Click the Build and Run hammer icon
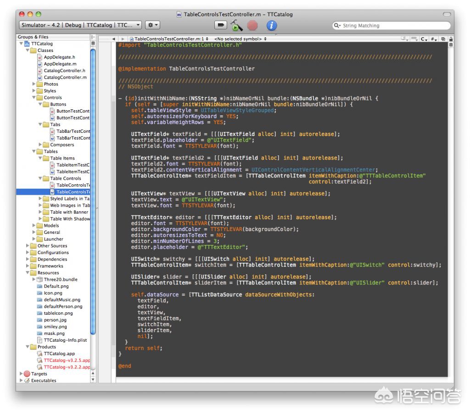Screen dimensions: 470x413 (x=236, y=25)
